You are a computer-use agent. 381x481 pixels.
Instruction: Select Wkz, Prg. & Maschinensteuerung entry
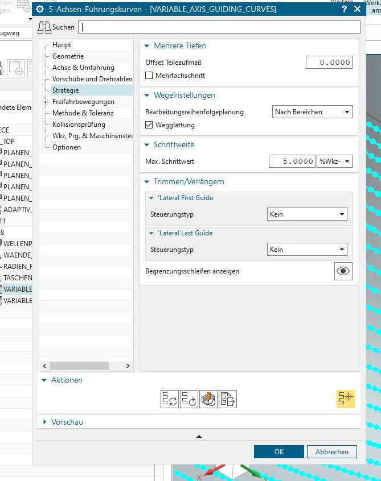(92, 136)
